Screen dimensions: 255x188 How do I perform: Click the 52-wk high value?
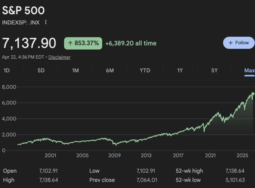235,171
